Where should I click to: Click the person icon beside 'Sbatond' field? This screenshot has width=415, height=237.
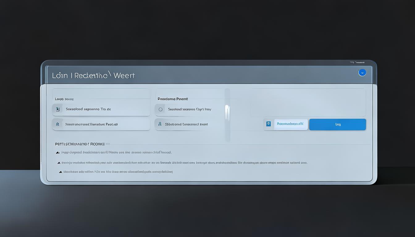(x=160, y=124)
